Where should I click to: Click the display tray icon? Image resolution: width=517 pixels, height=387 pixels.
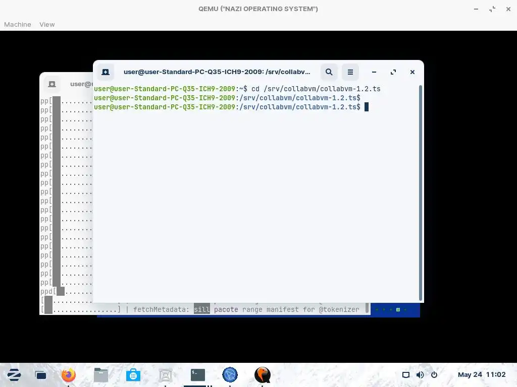click(406, 375)
